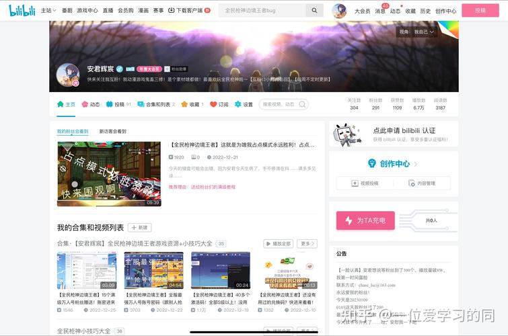
Task: Open the 主站 dropdown menu
Action: click(x=48, y=11)
